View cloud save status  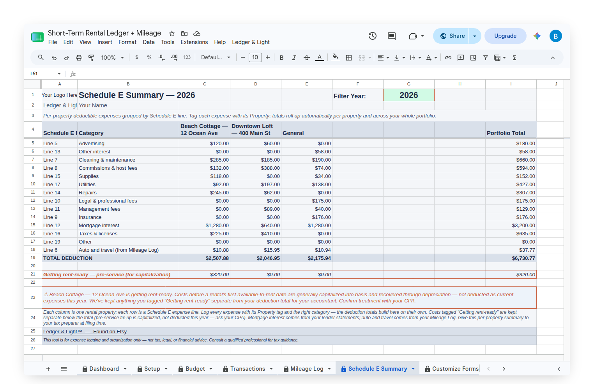pyautogui.click(x=197, y=34)
